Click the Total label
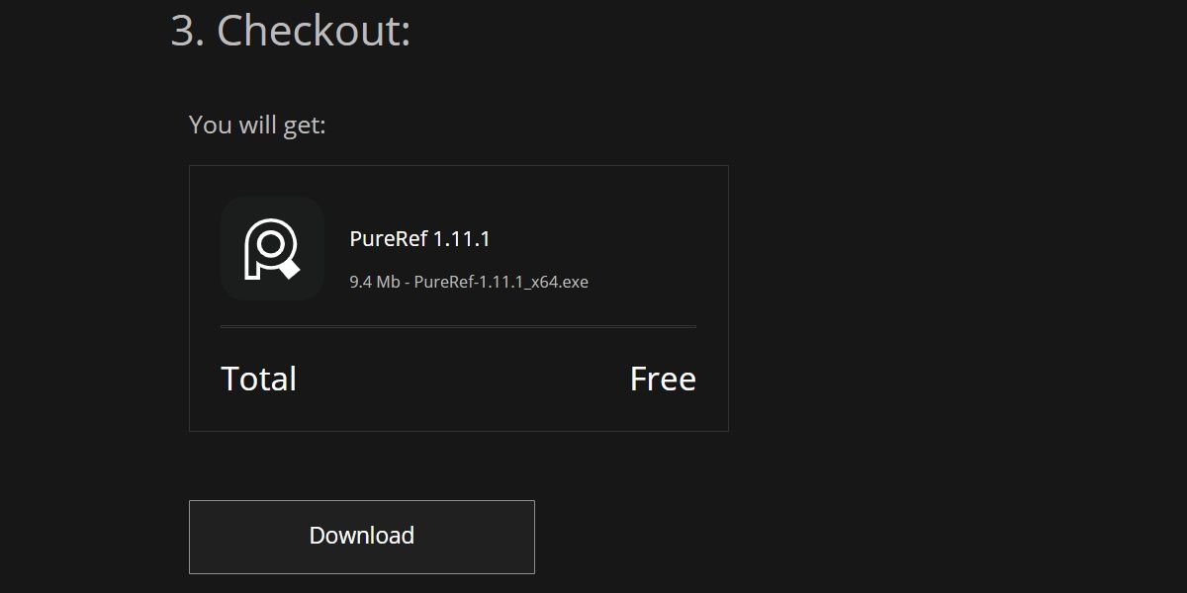 click(x=258, y=380)
